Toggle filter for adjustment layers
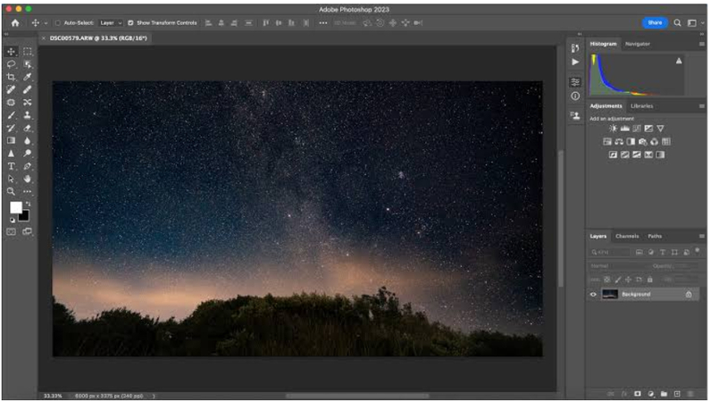The height and width of the screenshot is (401, 710). [651, 252]
